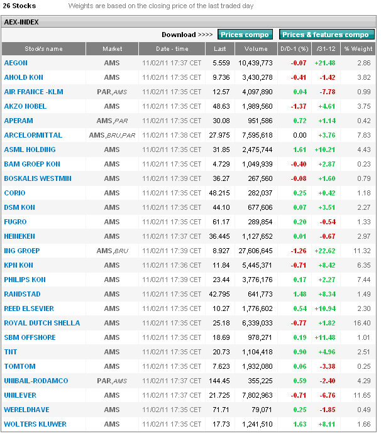Image resolution: width=381 pixels, height=436 pixels.
Task: Select RANDSTAD daily change 1.48
Action: pyautogui.click(x=300, y=295)
